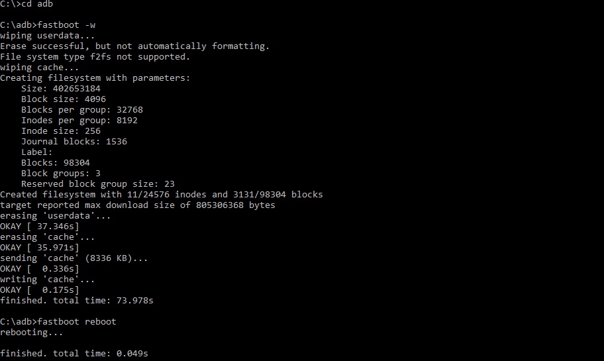Click the 'wiping userdata...' output line
The image size is (604, 361).
48,36
